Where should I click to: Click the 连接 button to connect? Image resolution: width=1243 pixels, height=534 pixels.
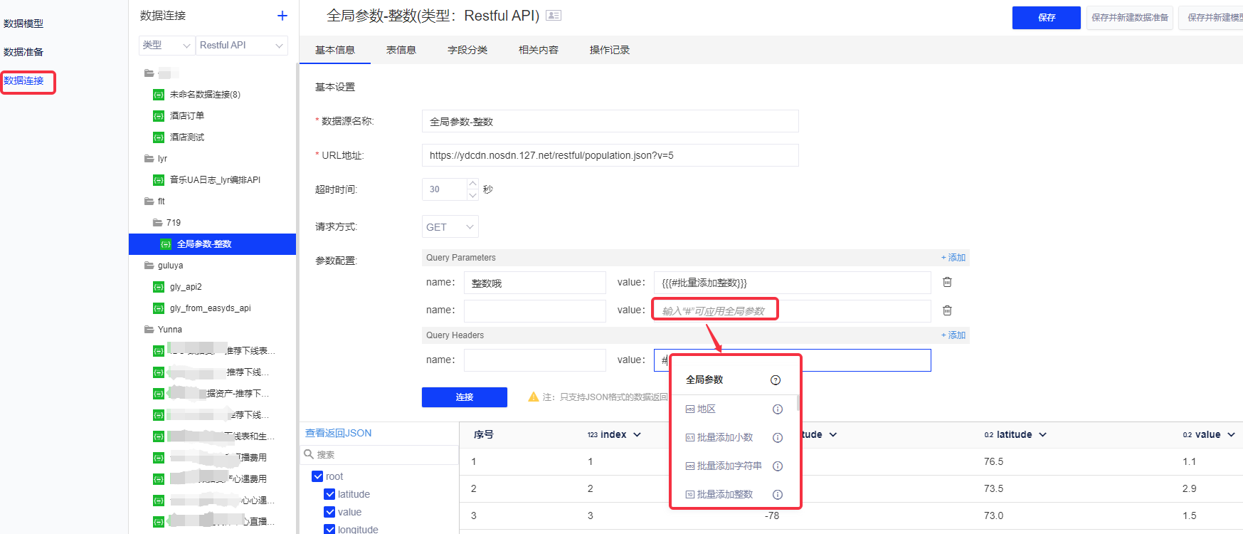click(x=464, y=397)
